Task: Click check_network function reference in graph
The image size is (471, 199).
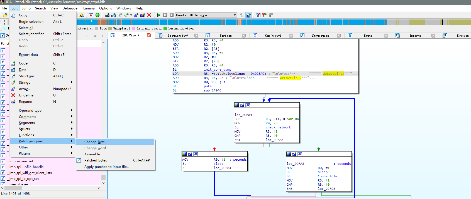Action: (x=278, y=127)
